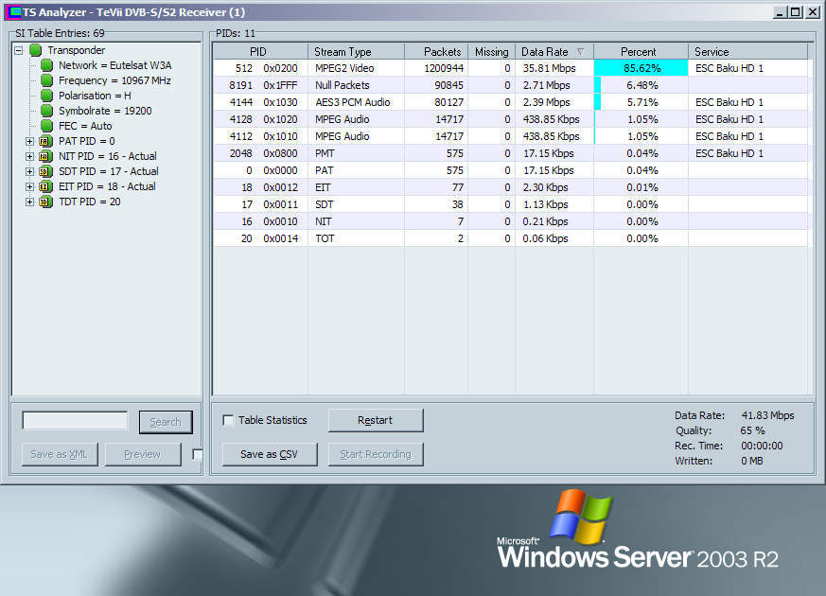This screenshot has width=826, height=596.
Task: Click the 85.62% percent bar for MPEG2 Video
Action: point(641,68)
